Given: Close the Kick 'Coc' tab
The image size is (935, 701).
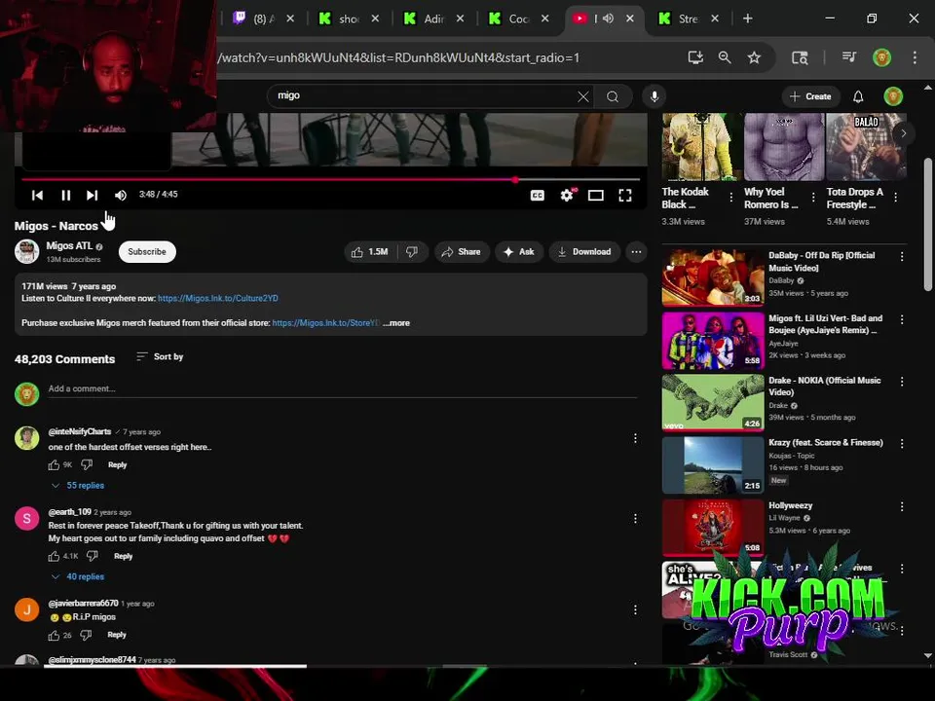Looking at the screenshot, I should point(545,18).
